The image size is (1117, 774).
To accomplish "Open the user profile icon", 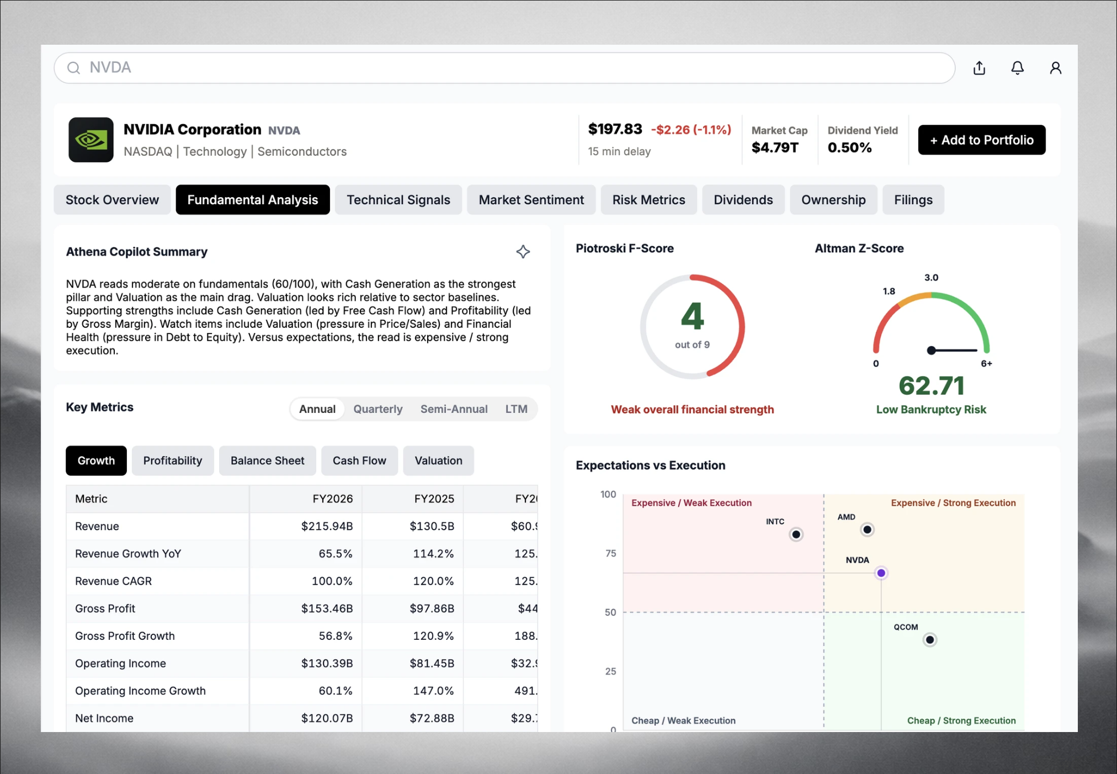I will click(x=1055, y=68).
